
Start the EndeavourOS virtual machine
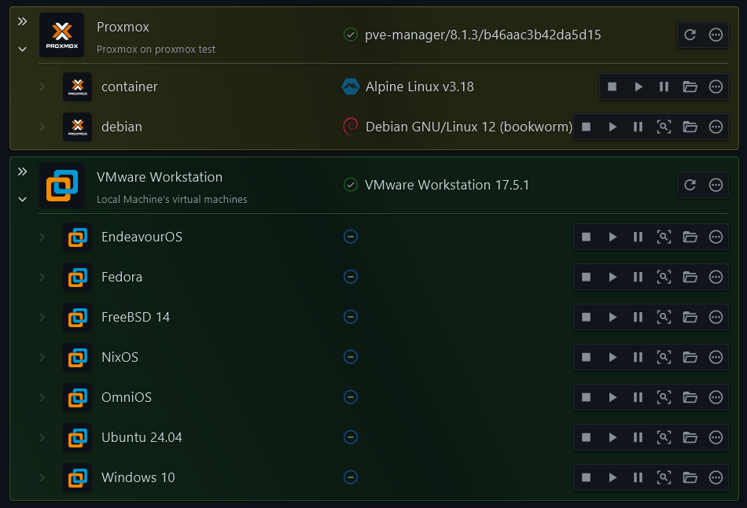[613, 237]
